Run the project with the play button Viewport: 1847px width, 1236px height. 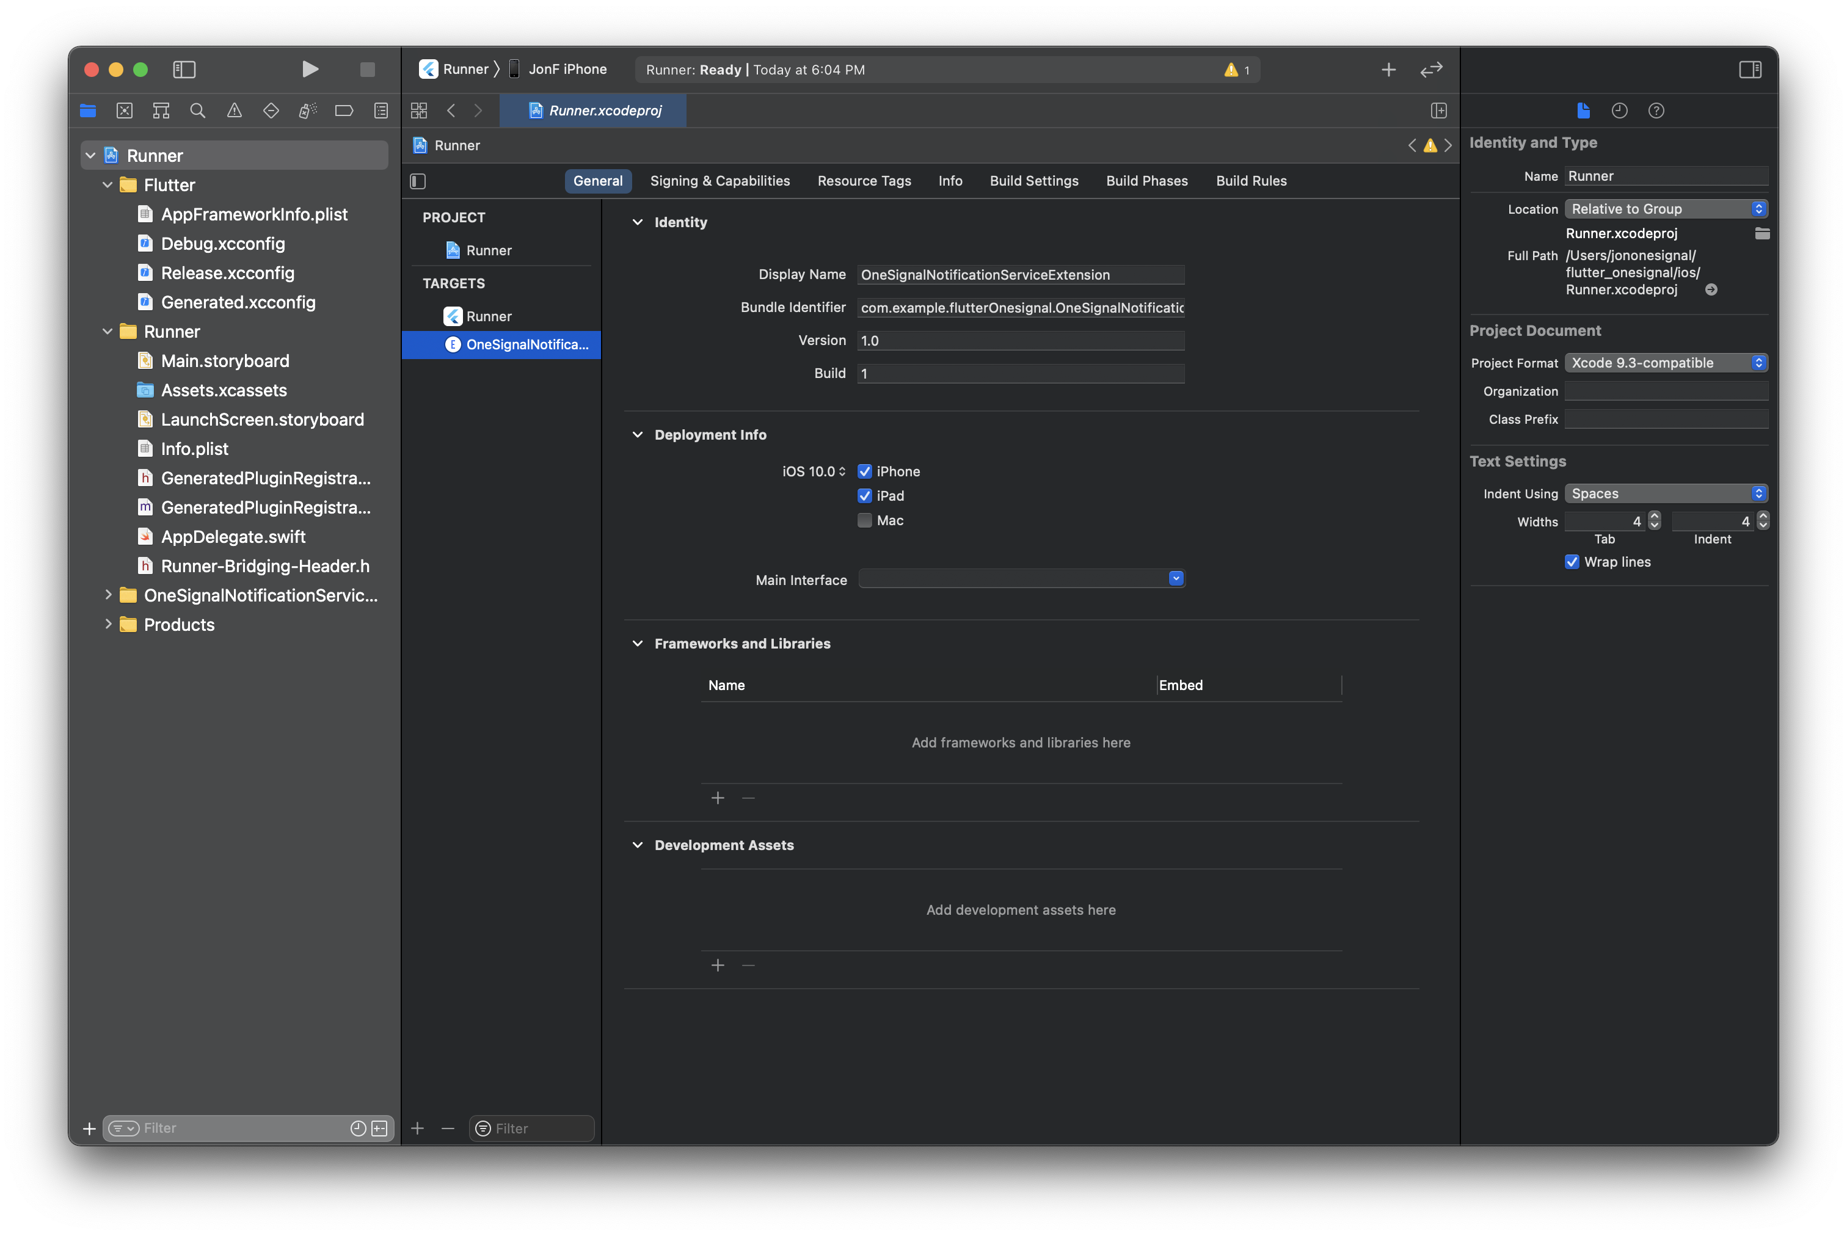point(310,70)
